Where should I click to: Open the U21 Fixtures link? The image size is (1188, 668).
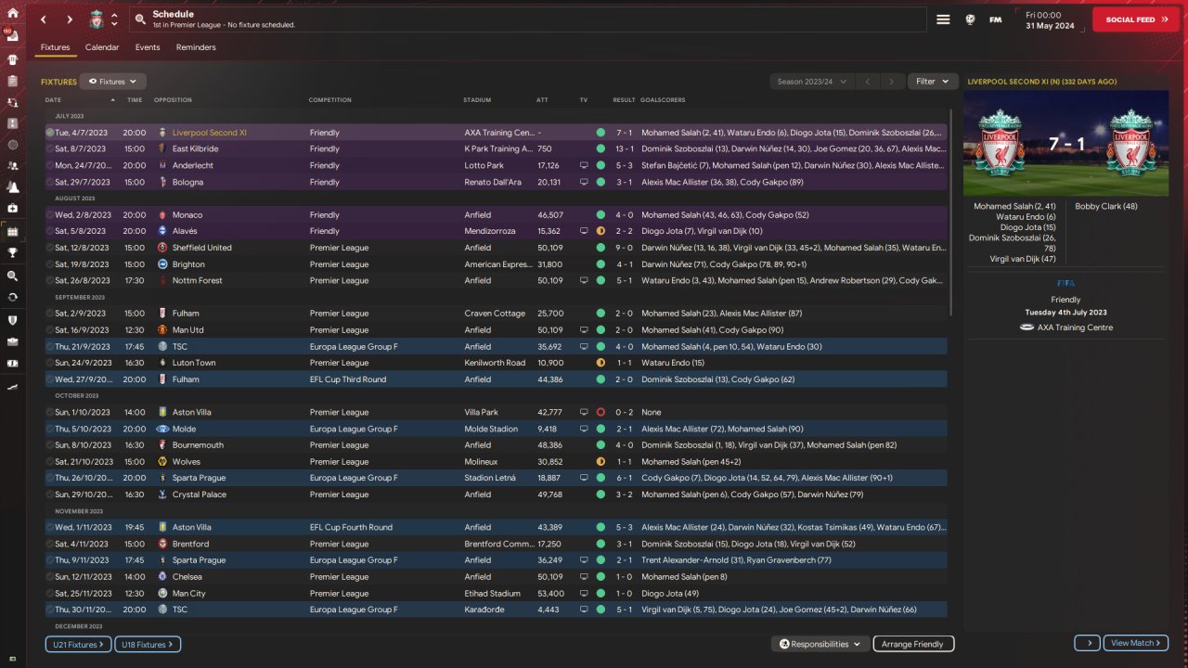pos(78,644)
